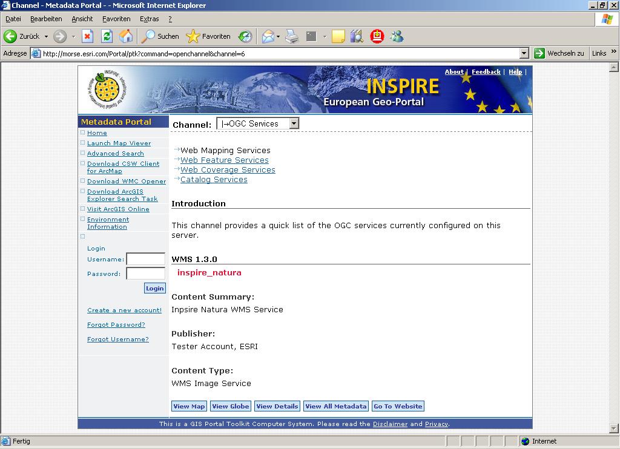This screenshot has width=620, height=449.
Task: Click the Stop loading icon
Action: 87,36
